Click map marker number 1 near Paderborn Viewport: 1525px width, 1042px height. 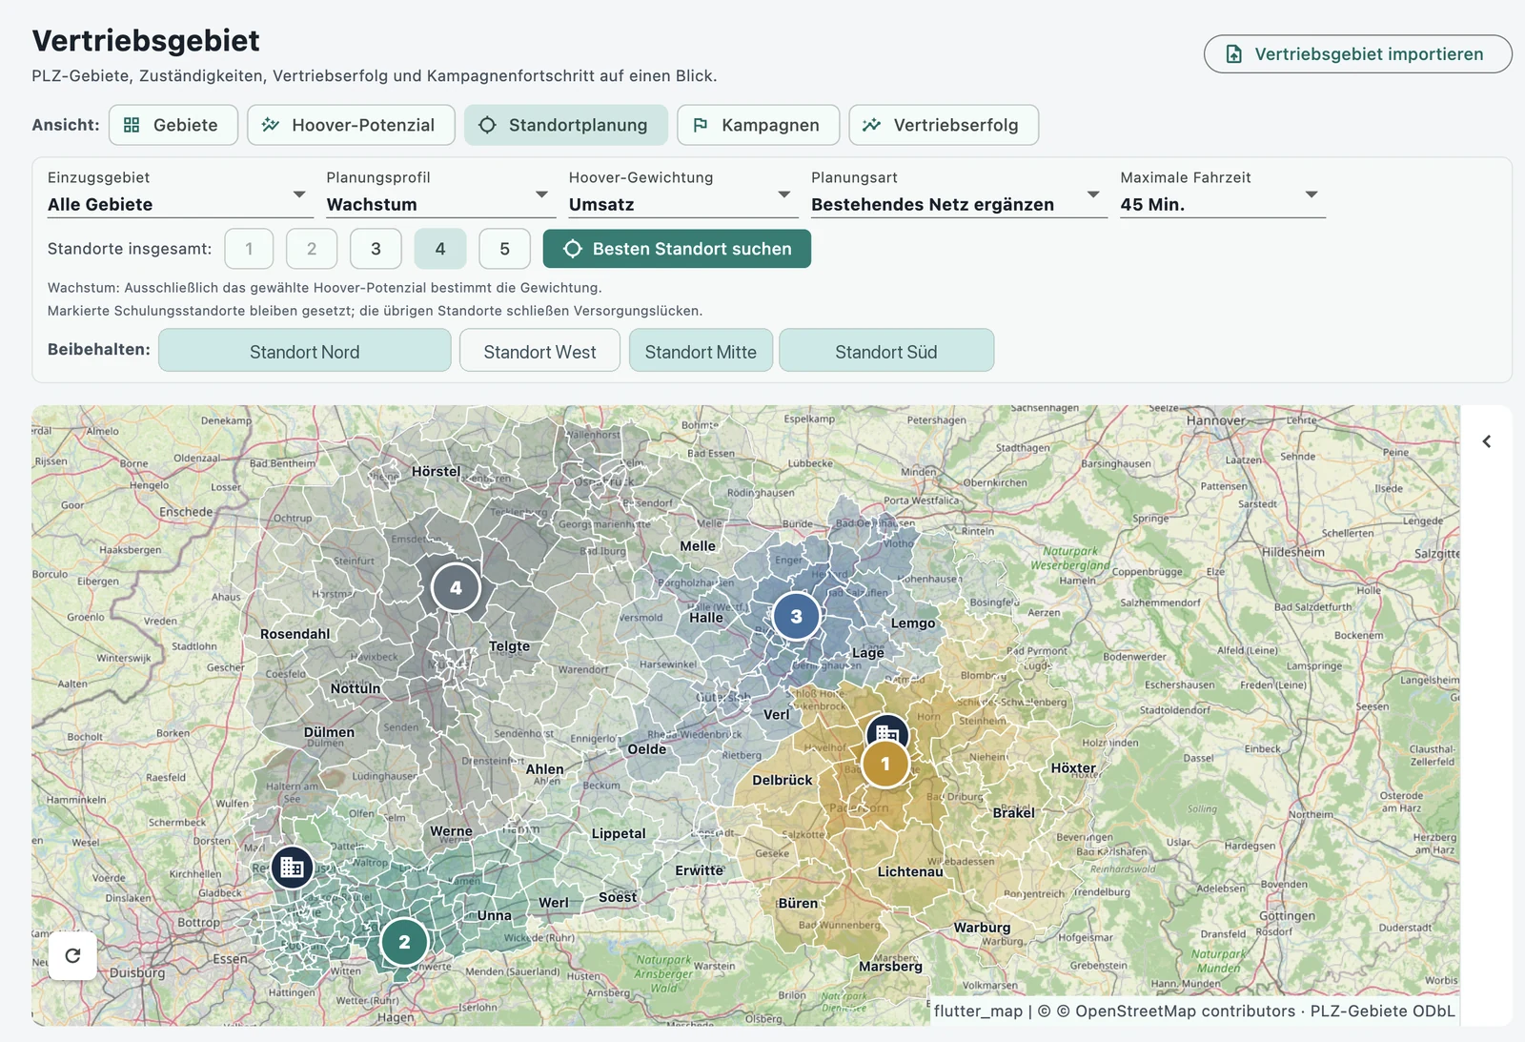885,764
